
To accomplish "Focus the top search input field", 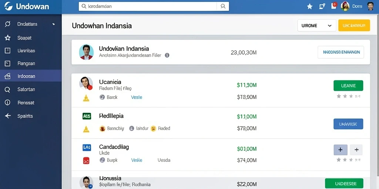I will click(x=148, y=7).
